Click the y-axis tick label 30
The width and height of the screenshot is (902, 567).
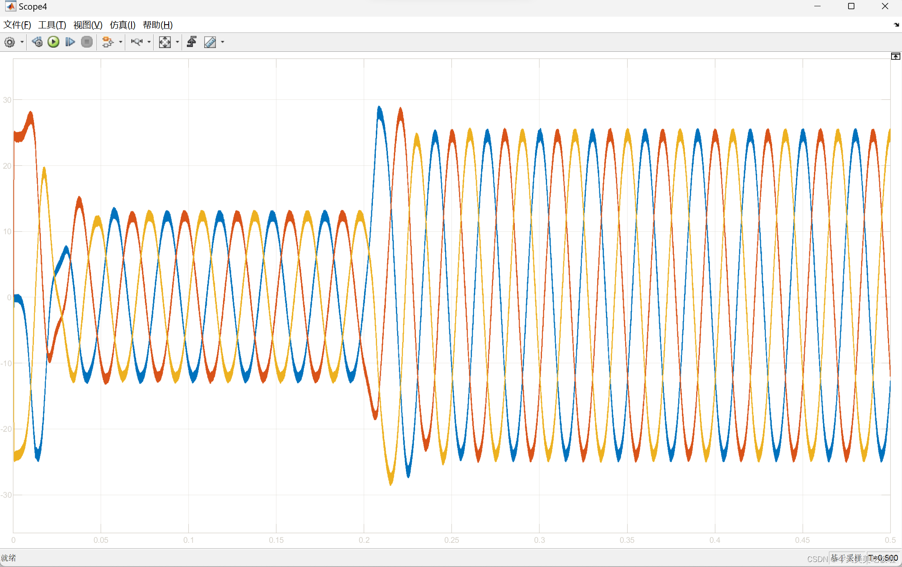click(x=7, y=100)
